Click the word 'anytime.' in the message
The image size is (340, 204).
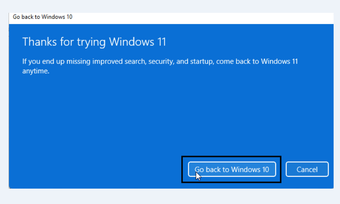(36, 71)
